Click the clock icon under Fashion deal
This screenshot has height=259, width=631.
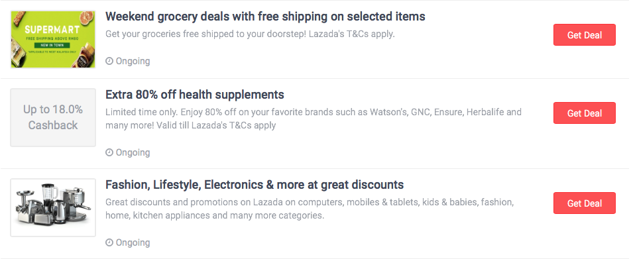109,242
